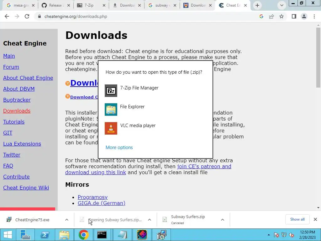Choose VLC media player icon in dialog
Screen dimensions: 321x241
click(x=111, y=128)
